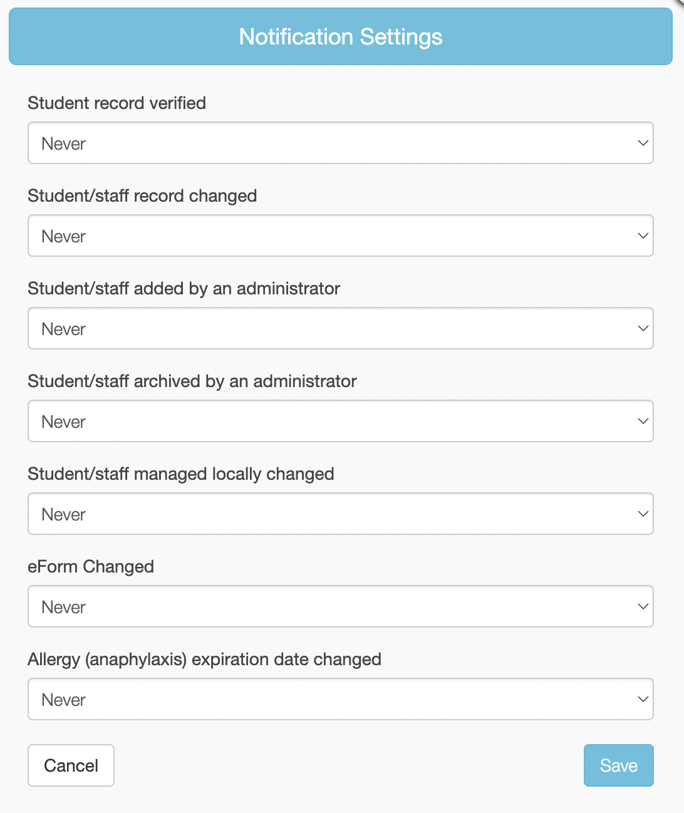This screenshot has height=813, width=684.
Task: Click the chevron arrow for Student record verified
Action: point(643,143)
